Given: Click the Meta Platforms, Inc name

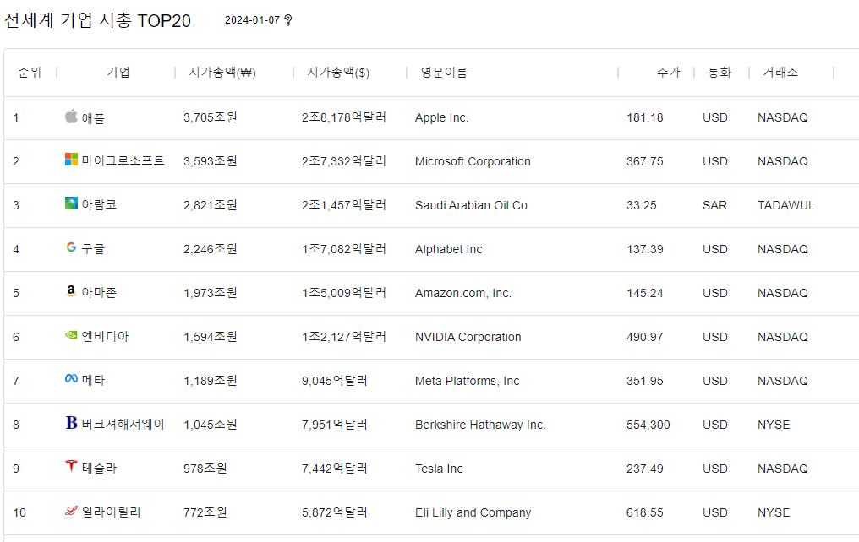Looking at the screenshot, I should click(x=468, y=381).
